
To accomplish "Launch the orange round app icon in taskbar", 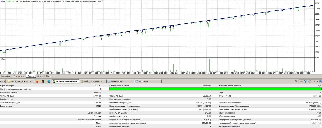I will click(43, 81).
